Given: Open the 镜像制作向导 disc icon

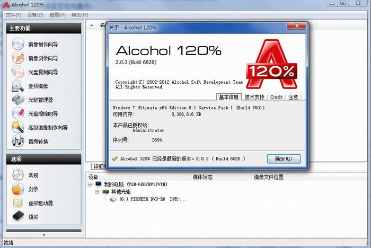Looking at the screenshot, I should [x=18, y=44].
